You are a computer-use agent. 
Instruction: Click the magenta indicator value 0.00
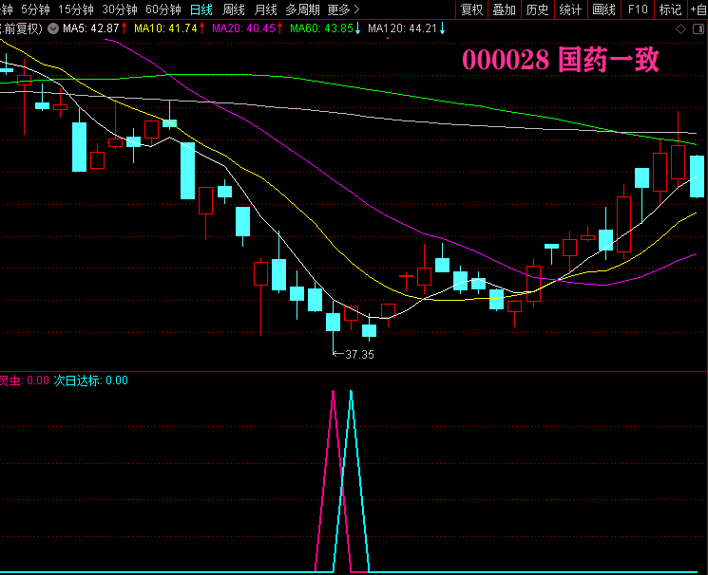[x=38, y=380]
